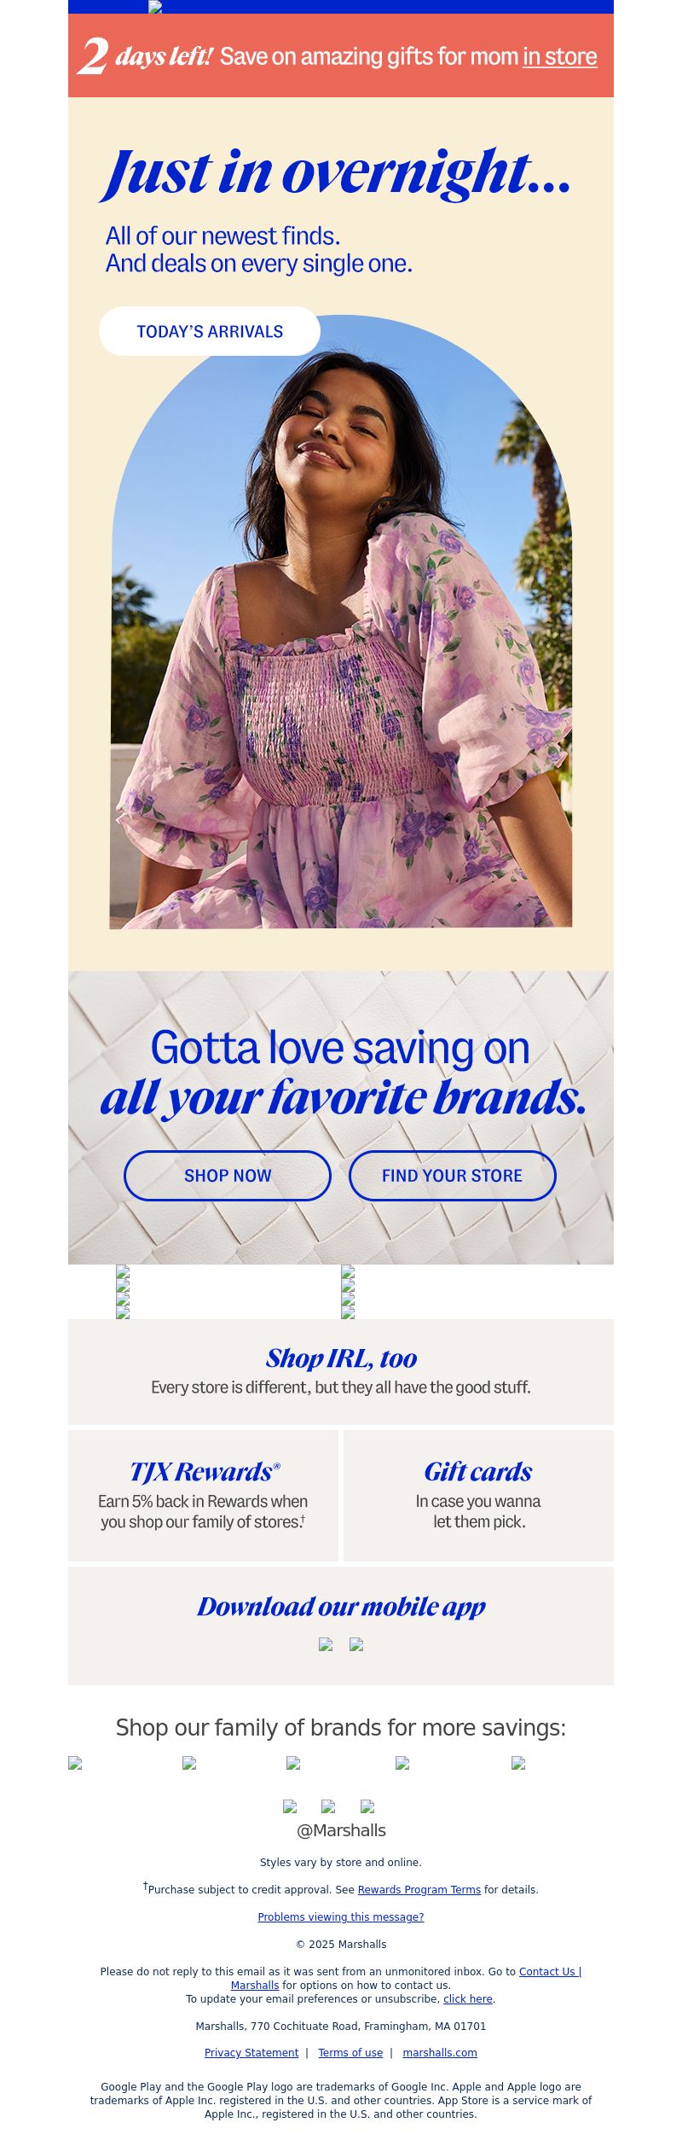This screenshot has width=682, height=2146.
Task: Click the first social icon above @Marshalls
Action: pos(290,1806)
